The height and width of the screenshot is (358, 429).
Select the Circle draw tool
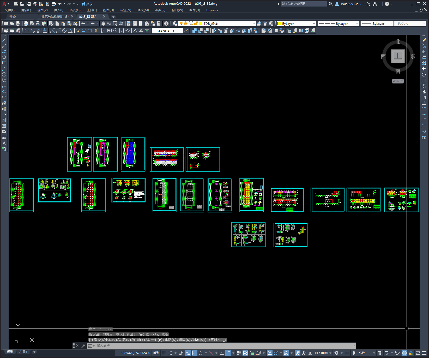(x=4, y=74)
